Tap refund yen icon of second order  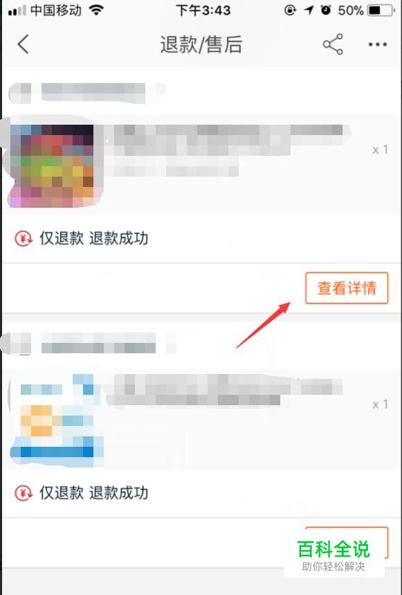[24, 493]
